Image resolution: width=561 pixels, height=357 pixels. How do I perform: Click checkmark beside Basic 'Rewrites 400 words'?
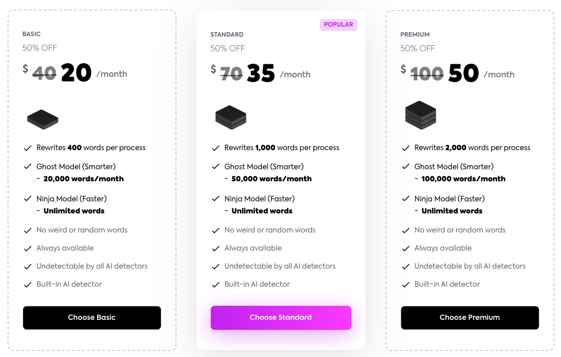point(28,148)
